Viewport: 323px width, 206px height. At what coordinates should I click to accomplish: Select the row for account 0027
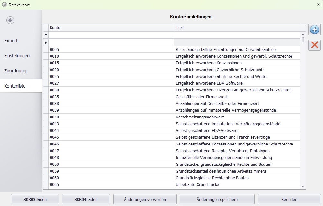point(111,83)
